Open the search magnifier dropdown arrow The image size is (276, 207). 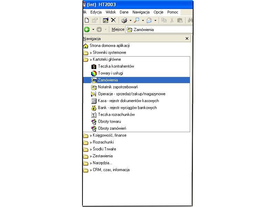(143, 21)
